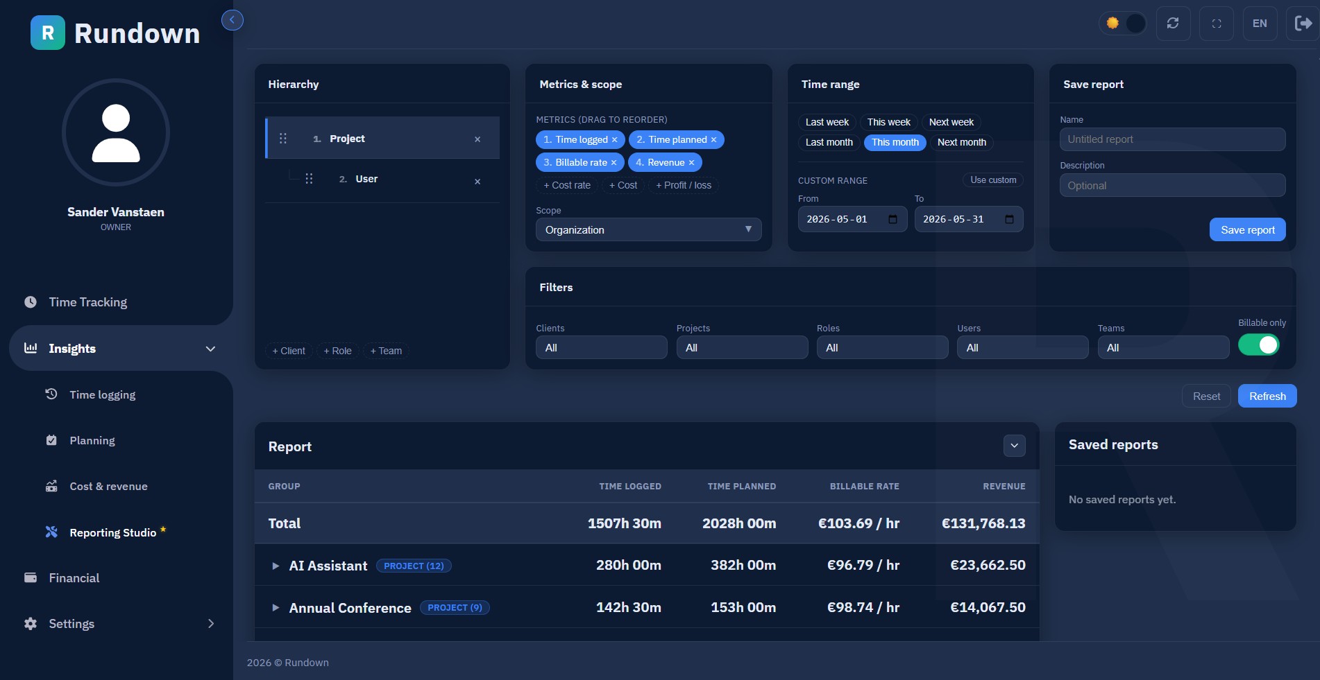Grab the drag handle of Project level
The image size is (1320, 680).
[x=283, y=139]
